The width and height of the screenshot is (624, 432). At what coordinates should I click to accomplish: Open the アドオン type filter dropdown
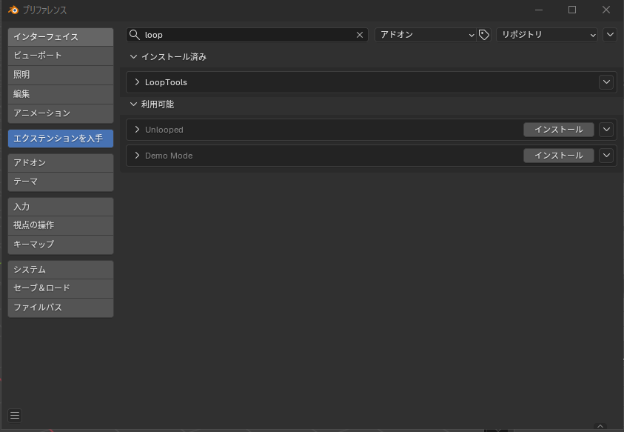coord(426,35)
